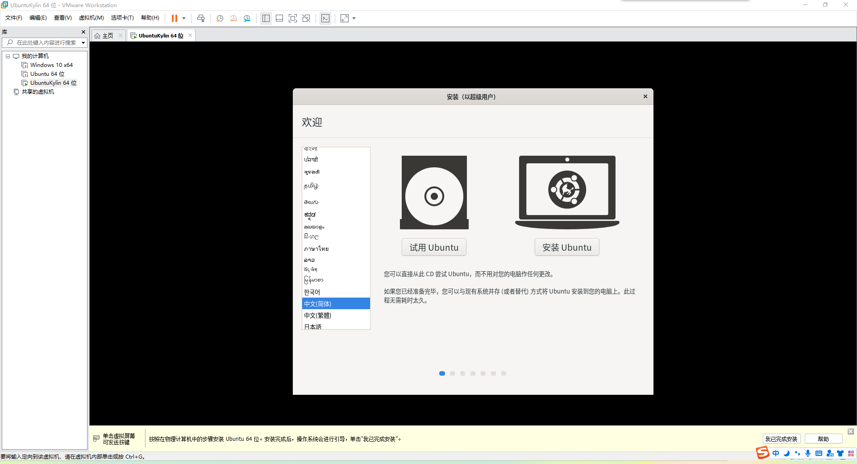Select 共享的虚拟机 in the library
The height and width of the screenshot is (464, 857).
tap(37, 92)
